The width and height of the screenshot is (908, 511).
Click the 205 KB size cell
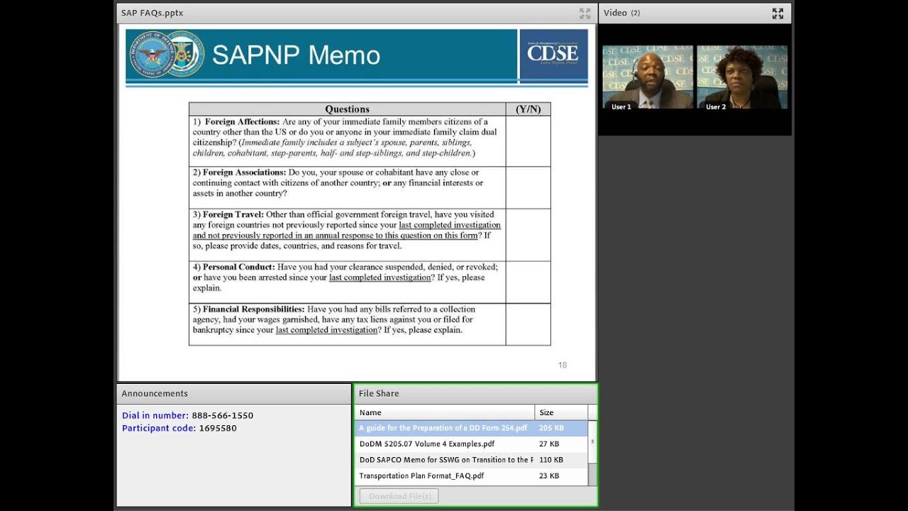551,428
